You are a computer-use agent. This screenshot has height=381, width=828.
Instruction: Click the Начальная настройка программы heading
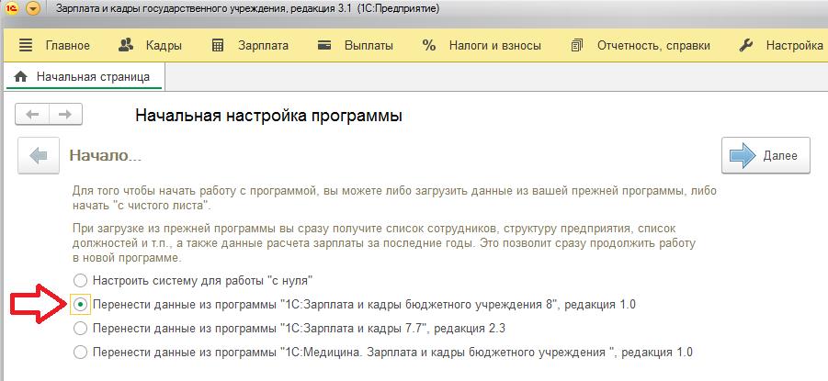268,116
